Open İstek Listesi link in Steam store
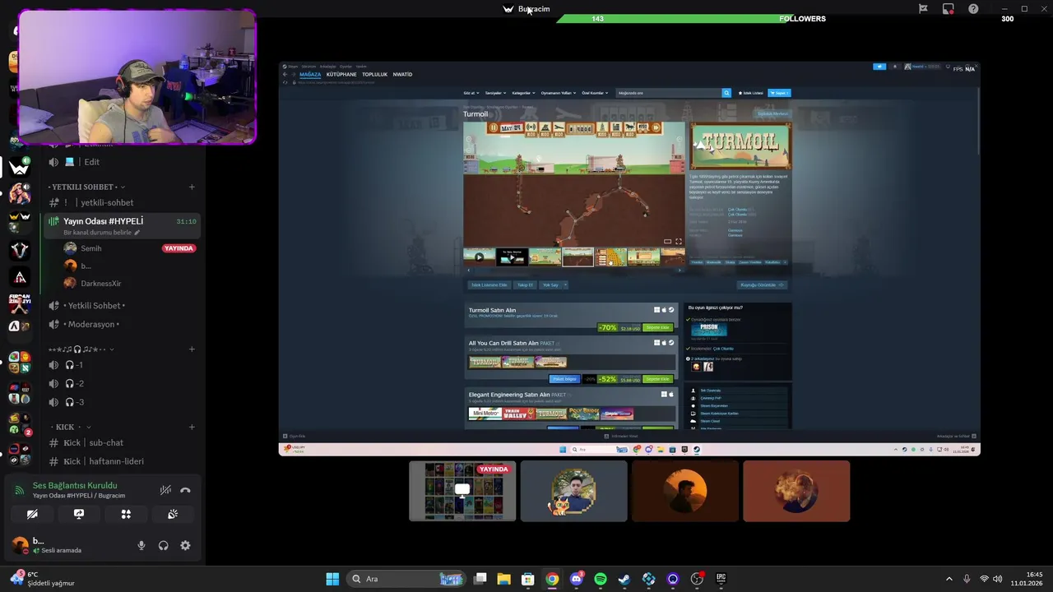 [750, 93]
